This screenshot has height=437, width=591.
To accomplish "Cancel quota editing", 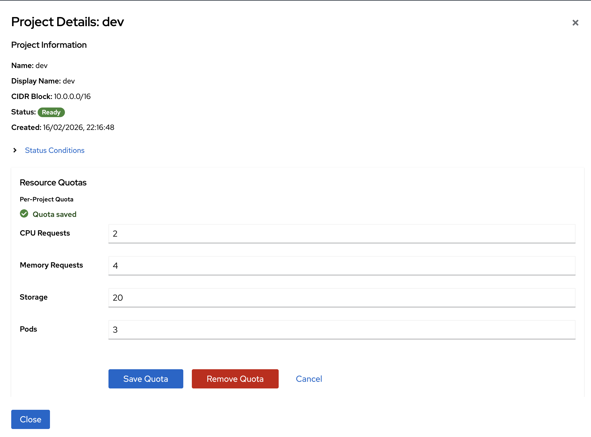I will pos(309,379).
